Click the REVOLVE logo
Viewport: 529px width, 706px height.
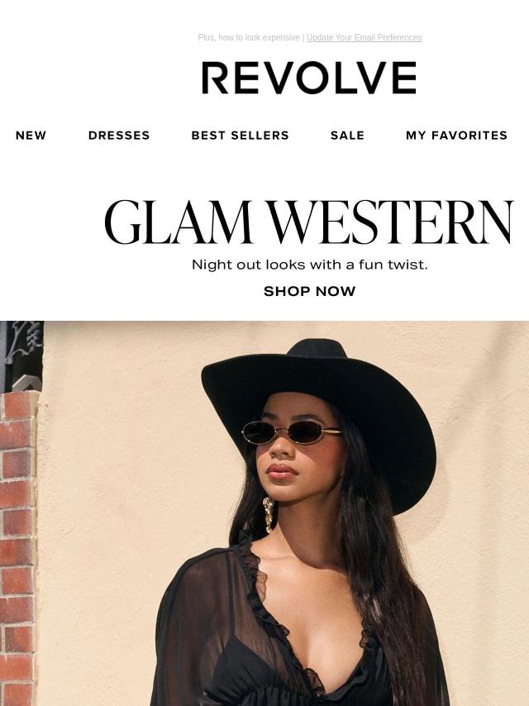click(x=309, y=78)
